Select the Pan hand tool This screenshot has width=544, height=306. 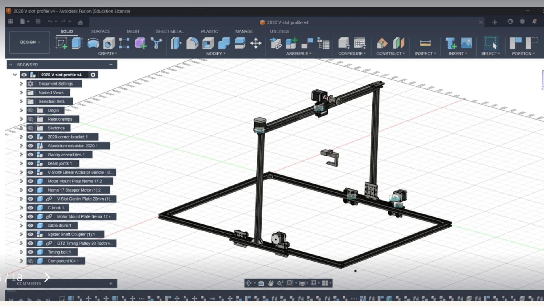pos(271,283)
